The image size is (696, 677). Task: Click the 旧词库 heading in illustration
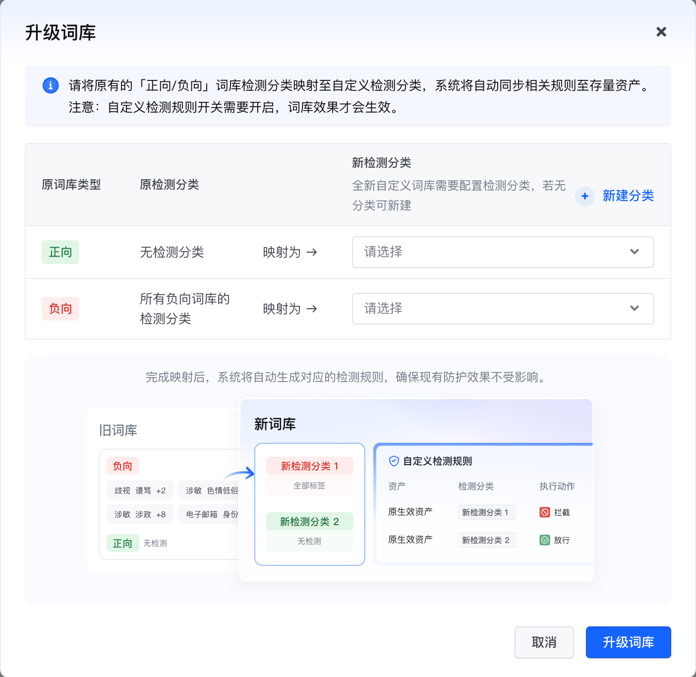(118, 430)
